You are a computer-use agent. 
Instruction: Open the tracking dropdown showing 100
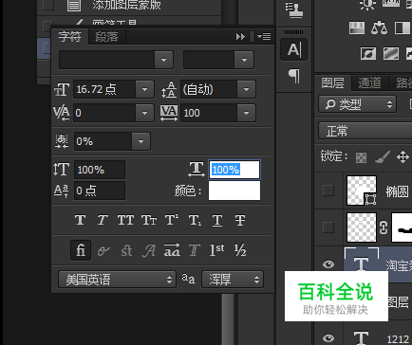246,113
